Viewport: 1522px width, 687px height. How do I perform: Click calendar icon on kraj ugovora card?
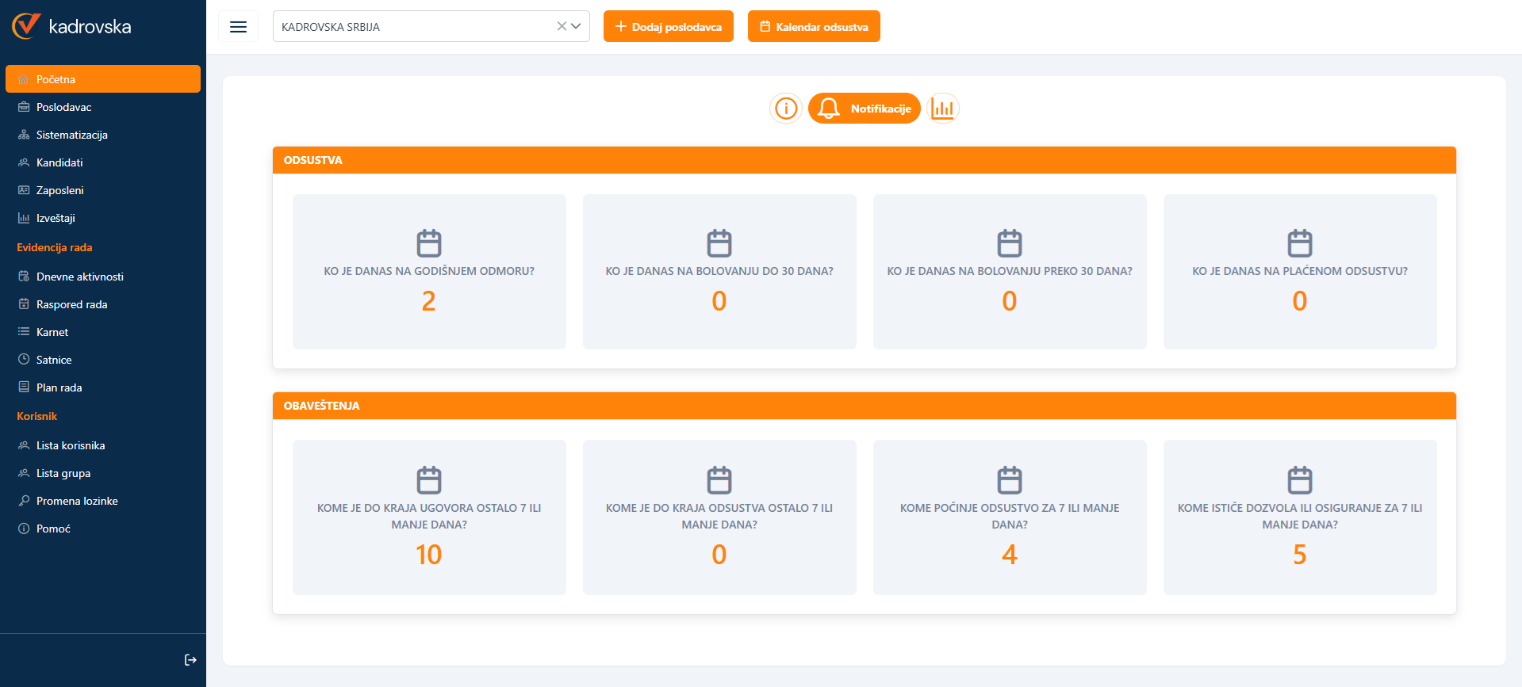pos(429,480)
